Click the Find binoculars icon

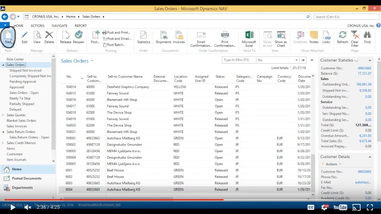[367, 37]
